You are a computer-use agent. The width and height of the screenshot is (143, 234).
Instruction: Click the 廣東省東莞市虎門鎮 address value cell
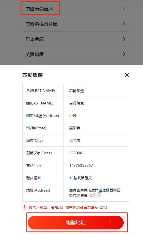pos(96,193)
